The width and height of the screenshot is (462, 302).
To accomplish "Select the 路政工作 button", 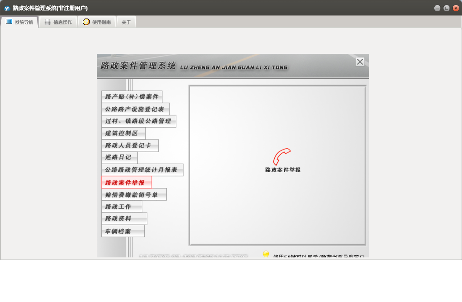I will 122,207.
